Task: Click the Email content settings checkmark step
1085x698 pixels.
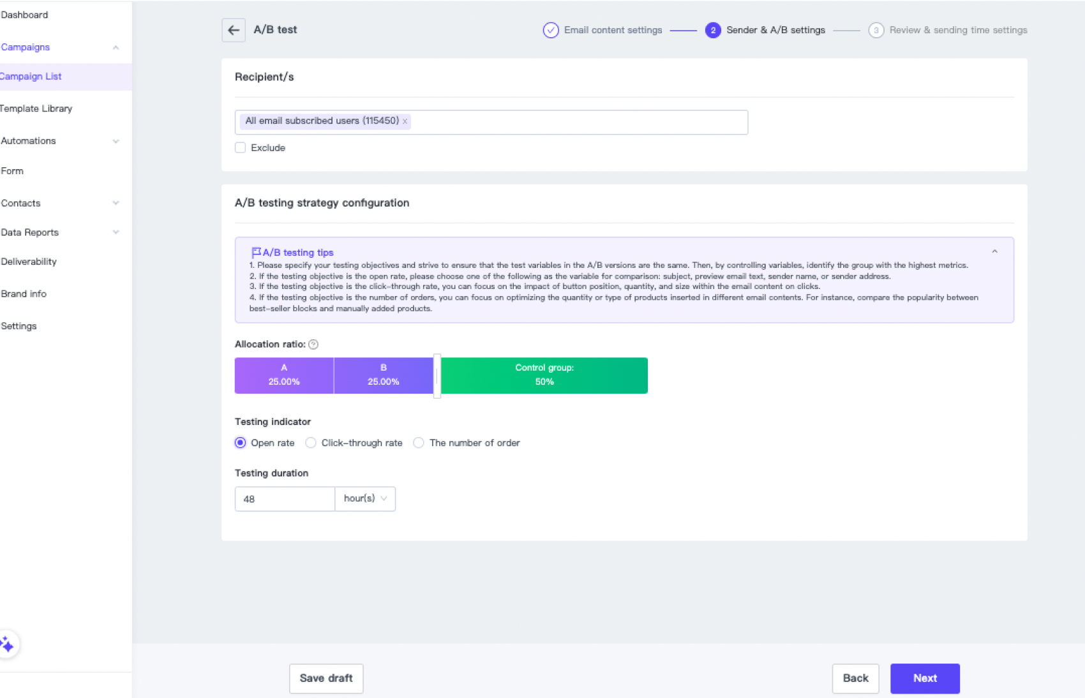Action: click(550, 30)
